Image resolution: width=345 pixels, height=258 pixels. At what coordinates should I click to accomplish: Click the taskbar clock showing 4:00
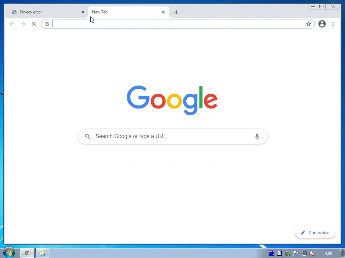[x=328, y=253]
